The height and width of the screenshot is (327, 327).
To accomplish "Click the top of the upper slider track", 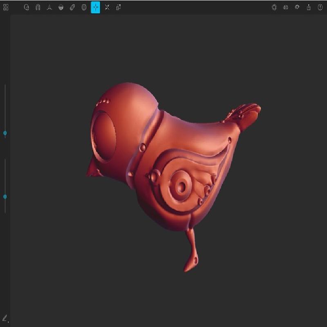I will click(5, 87).
